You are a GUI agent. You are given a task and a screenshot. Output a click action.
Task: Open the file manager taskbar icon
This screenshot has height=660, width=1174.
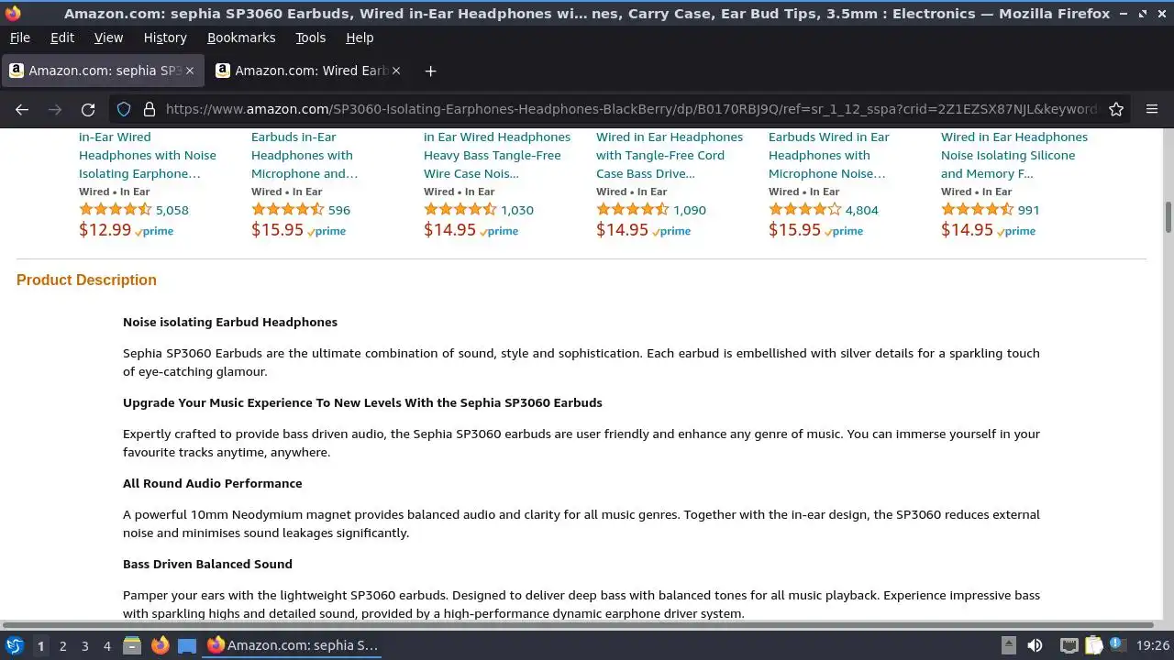pos(132,645)
